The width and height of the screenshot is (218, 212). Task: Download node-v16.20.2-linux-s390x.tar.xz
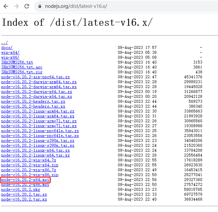pos(38,145)
